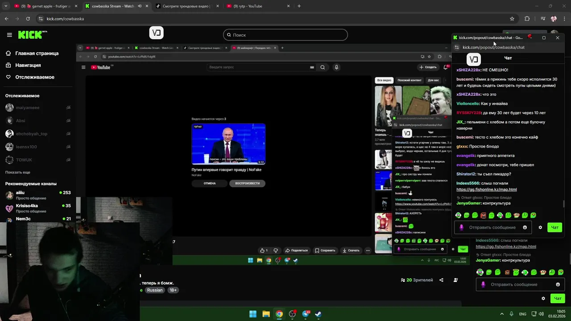Viewport: 571px width, 321px height.
Task: Open recommended channel Krisiso4ka
Action: (37, 208)
